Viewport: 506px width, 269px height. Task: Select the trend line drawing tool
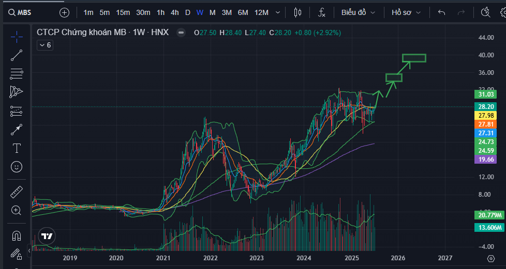pyautogui.click(x=17, y=55)
